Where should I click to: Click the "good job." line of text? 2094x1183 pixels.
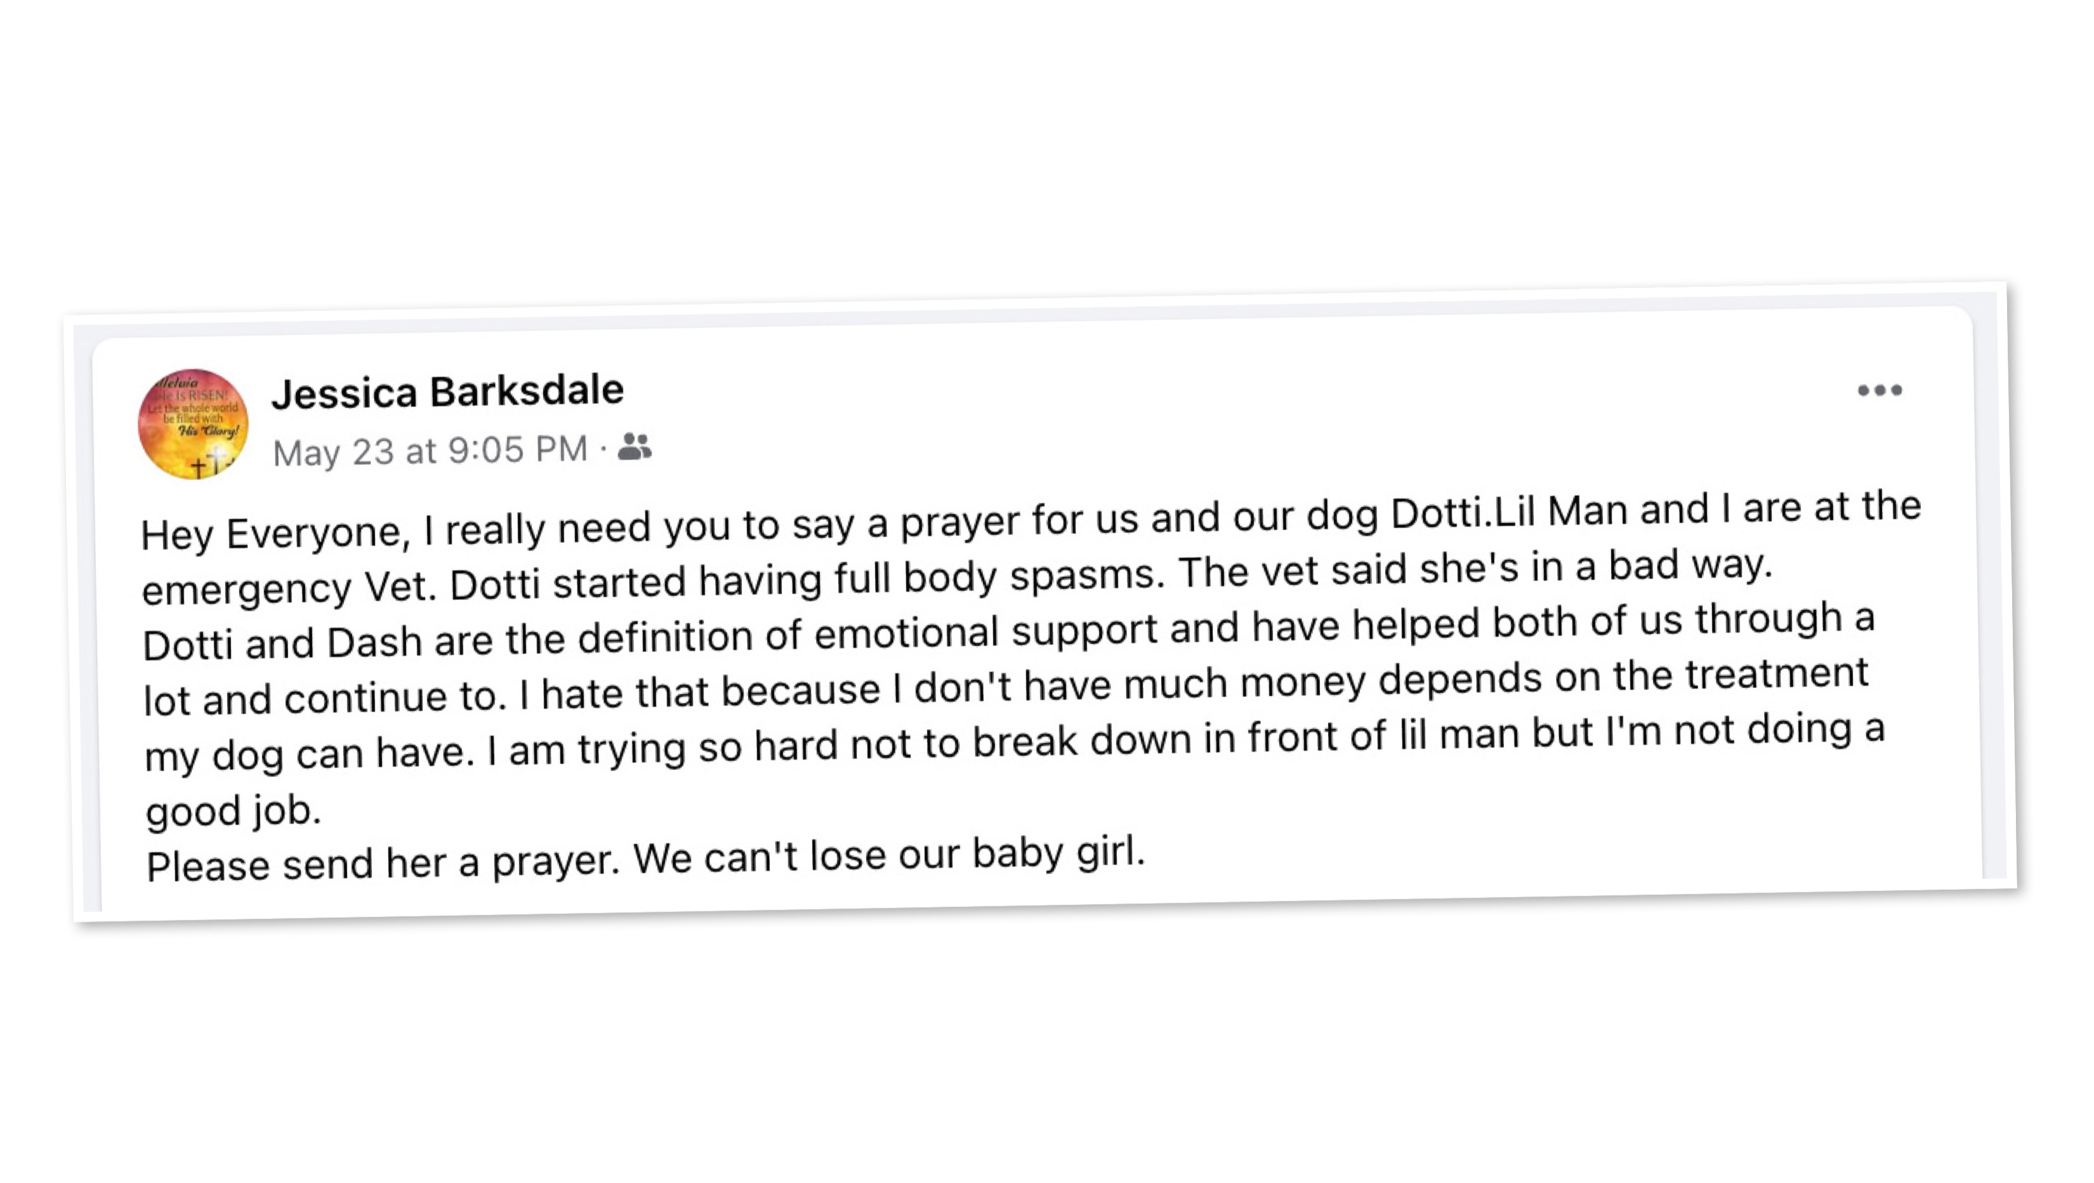tap(234, 810)
